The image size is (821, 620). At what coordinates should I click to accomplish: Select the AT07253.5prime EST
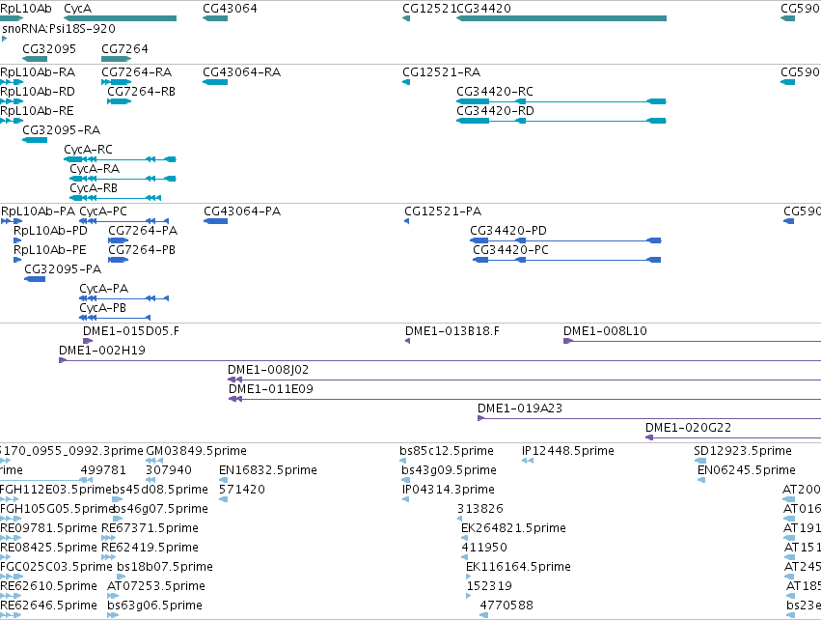click(113, 596)
